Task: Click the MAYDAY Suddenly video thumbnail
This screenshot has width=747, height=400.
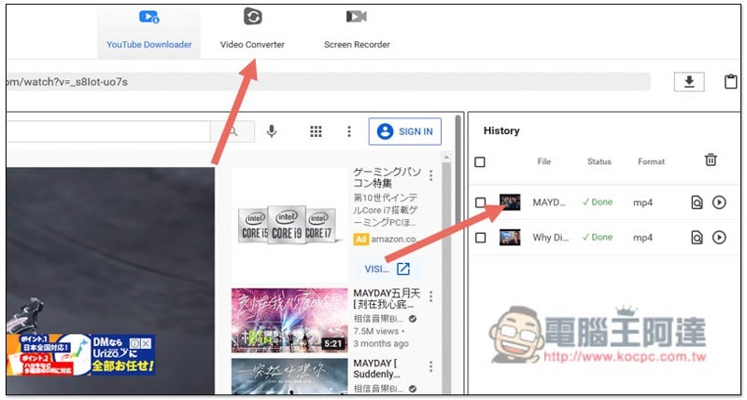Action: [289, 376]
